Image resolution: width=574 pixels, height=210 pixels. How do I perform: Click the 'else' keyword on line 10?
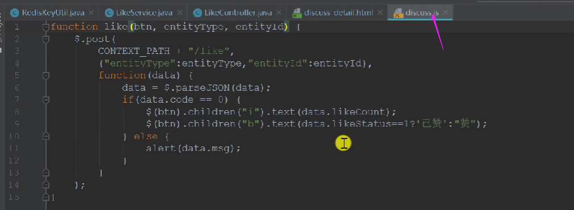(146, 136)
